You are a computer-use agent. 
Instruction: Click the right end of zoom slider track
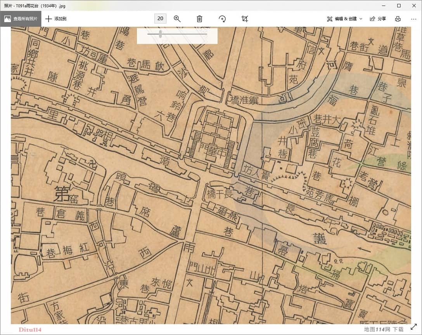(206, 34)
